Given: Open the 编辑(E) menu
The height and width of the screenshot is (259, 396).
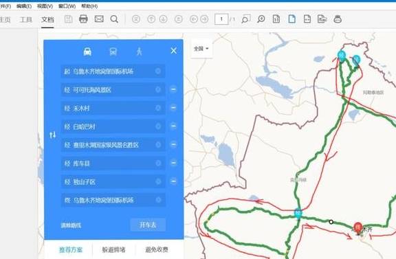Looking at the screenshot, I should coord(24,6).
